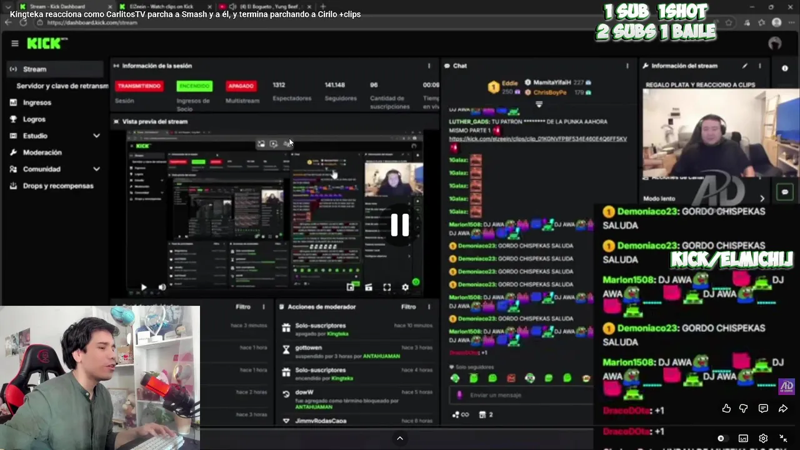Click the 96 Cantidad de suscripciones value

(374, 85)
